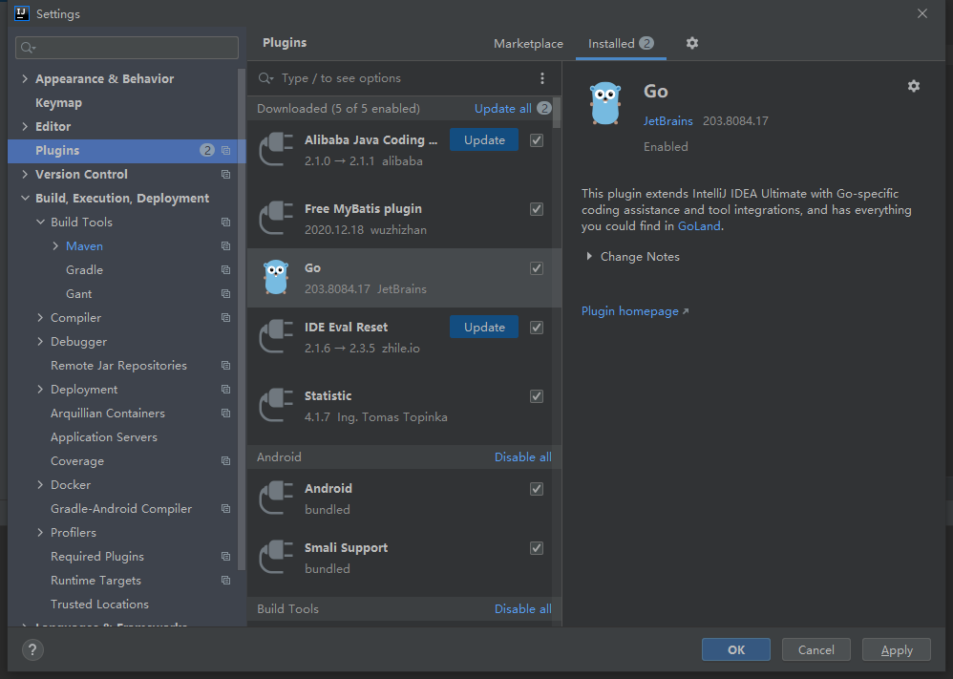Screen dimensions: 953x679
Task: Click the Go gopher icon in plugin list
Action: 276,277
